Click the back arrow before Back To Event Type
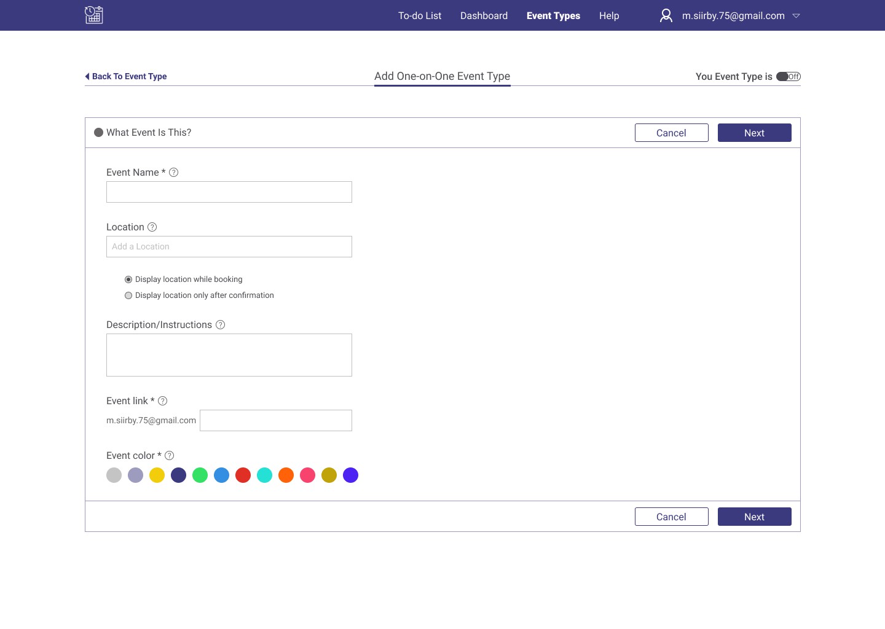The height and width of the screenshot is (629, 885). point(87,76)
